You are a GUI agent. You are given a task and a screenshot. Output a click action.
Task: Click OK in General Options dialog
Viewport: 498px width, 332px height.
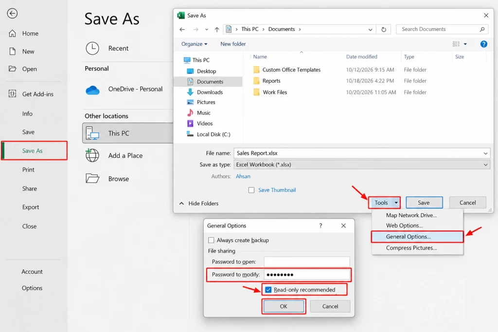pos(284,306)
